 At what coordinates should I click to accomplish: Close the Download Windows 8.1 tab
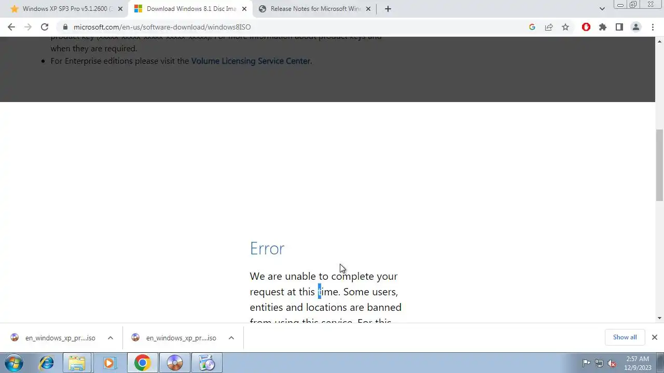(244, 9)
